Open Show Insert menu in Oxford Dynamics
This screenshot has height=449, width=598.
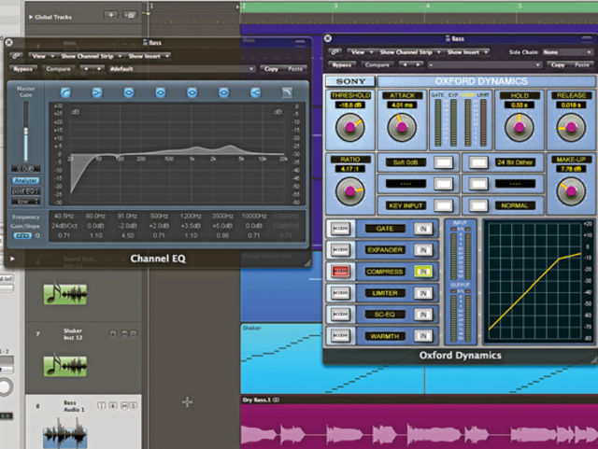467,52
